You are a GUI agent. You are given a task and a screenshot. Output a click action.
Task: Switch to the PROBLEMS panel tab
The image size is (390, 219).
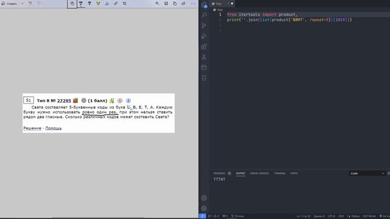coord(222,173)
